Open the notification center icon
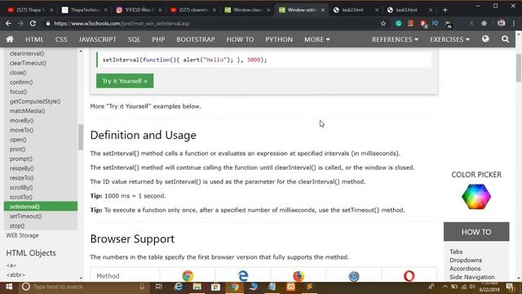 [510, 287]
